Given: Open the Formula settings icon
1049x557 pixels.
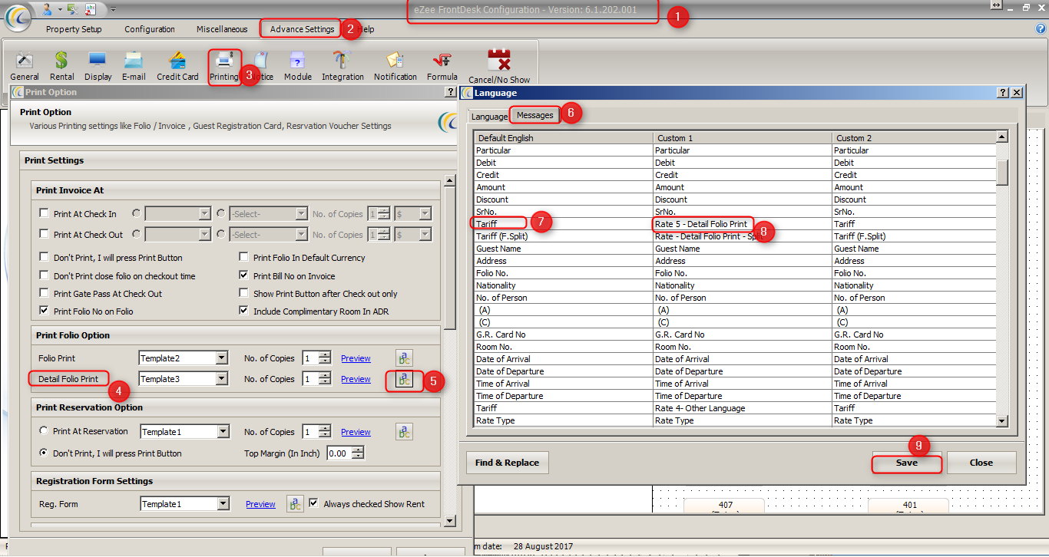Looking at the screenshot, I should tap(442, 66).
